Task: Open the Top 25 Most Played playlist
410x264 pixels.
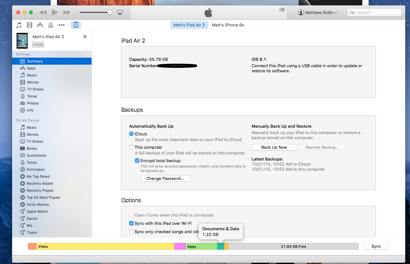Action: [x=52, y=197]
